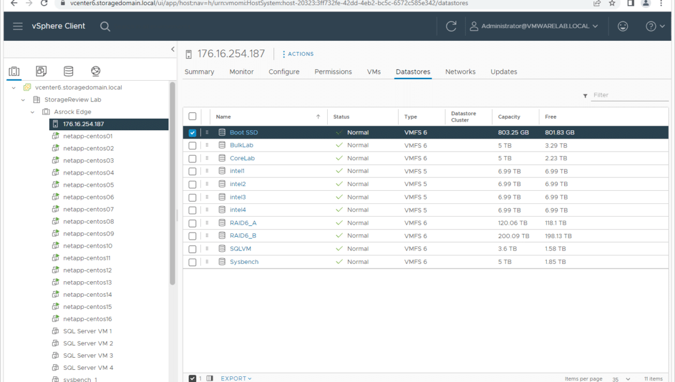This screenshot has height=382, width=675.
Task: Toggle the select-all datastores checkbox
Action: tap(193, 116)
